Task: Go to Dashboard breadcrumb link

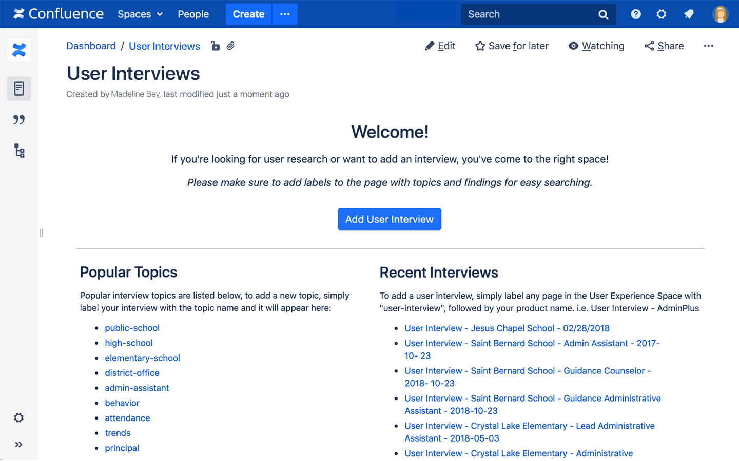Action: 91,46
